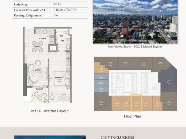
Task: Click the KITCHEN label in the layout
Action: pyautogui.click(x=42, y=38)
